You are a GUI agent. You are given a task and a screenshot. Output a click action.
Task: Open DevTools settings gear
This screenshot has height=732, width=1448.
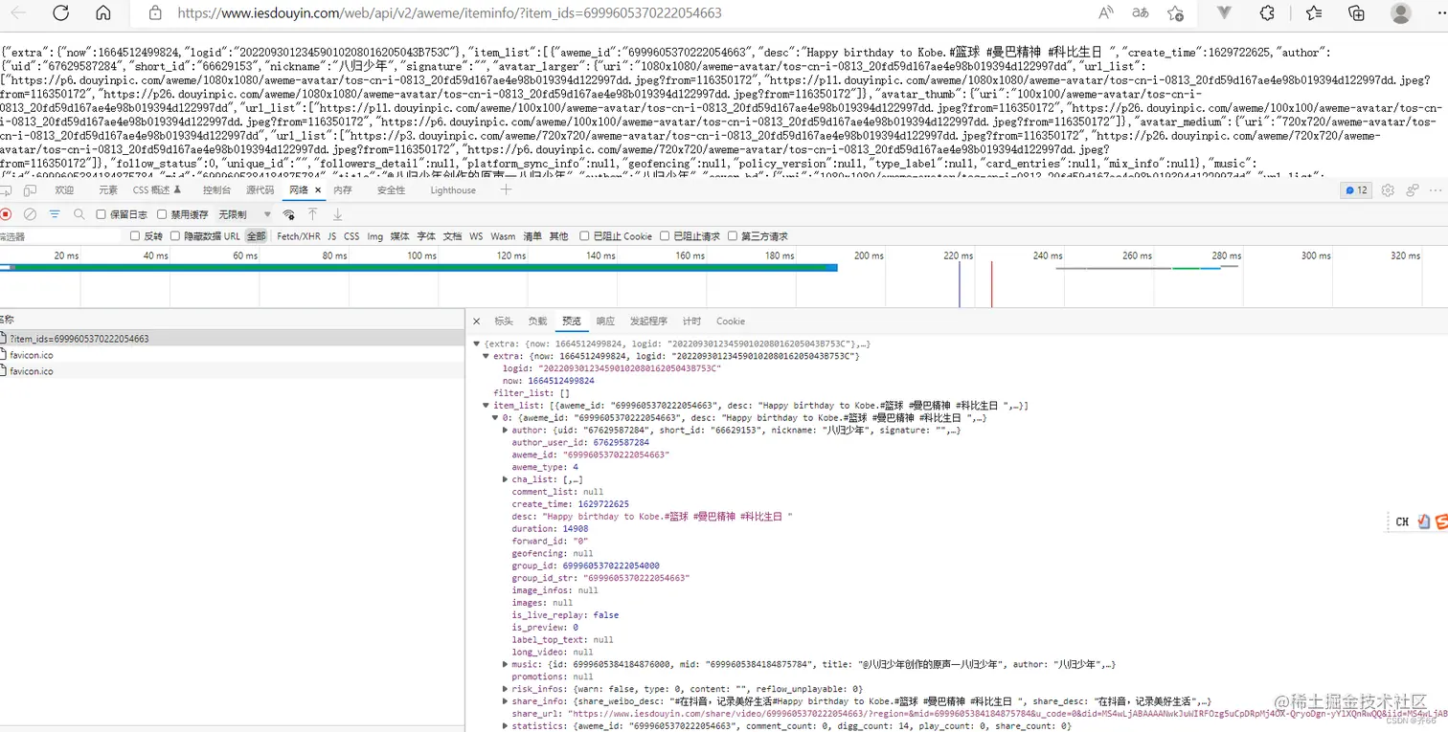(1388, 190)
